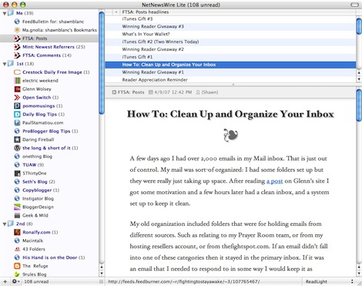Click the FeedBulletin feed globe icon
This screenshot has width=362, height=286.
pos(17,22)
